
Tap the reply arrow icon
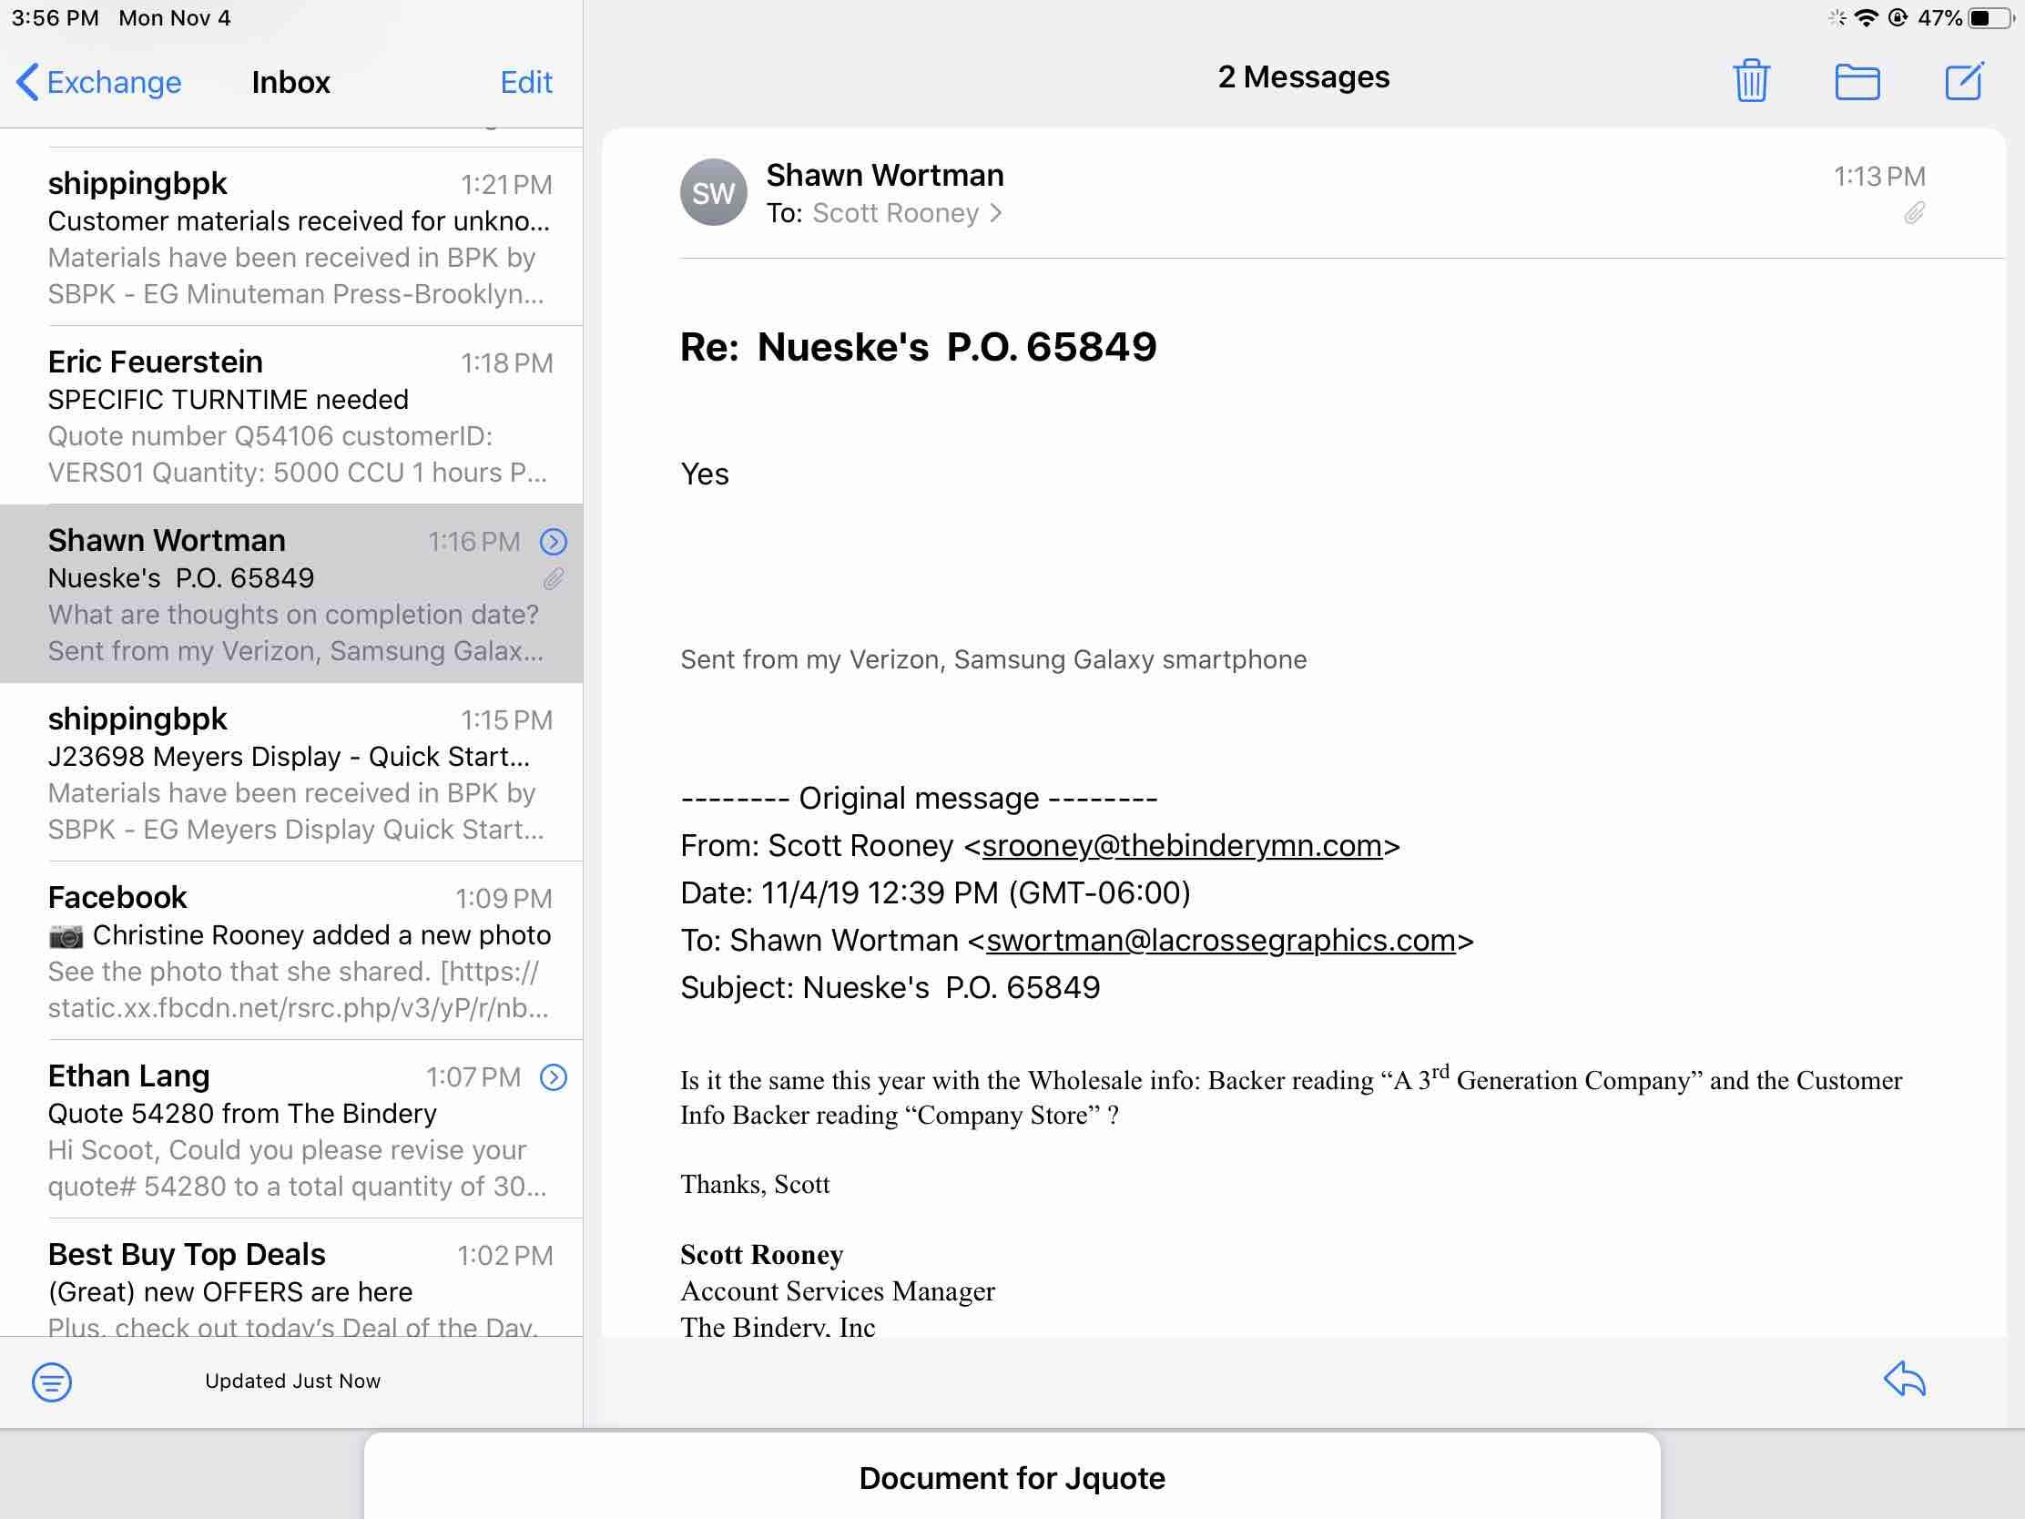pos(1904,1378)
